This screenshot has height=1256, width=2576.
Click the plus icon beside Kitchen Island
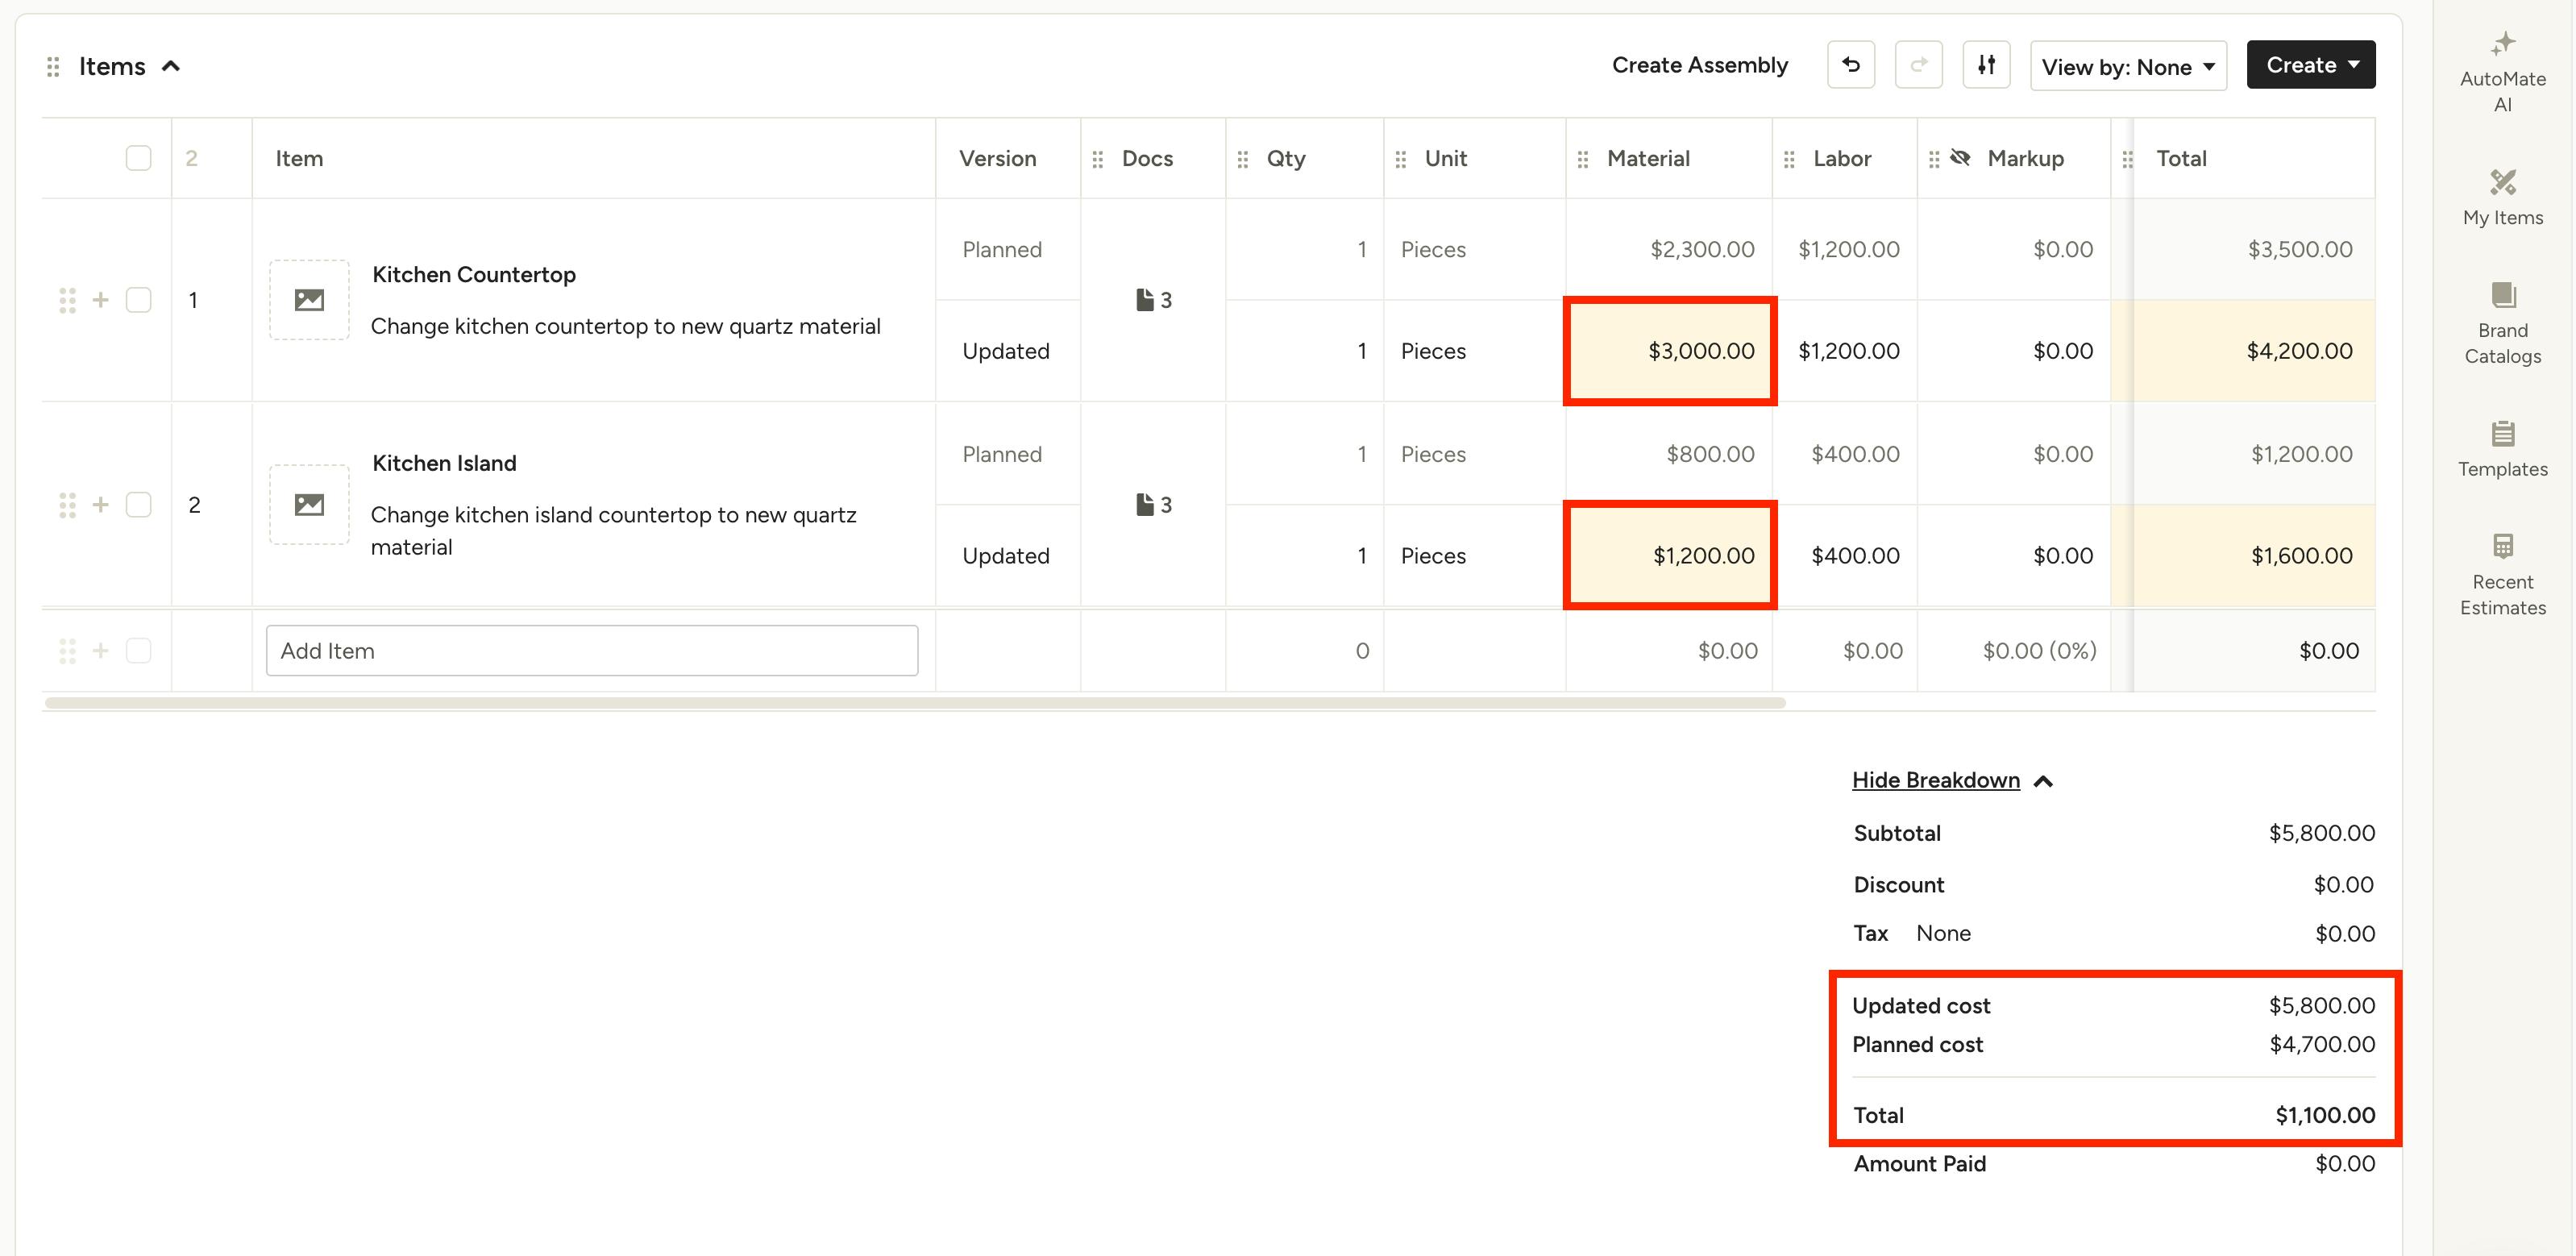click(x=100, y=505)
